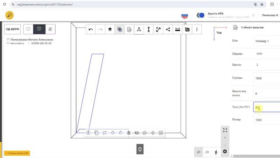This screenshot has width=280, height=158.
Task: Click the circular refresh icon in object toolbar
Action: point(145,133)
